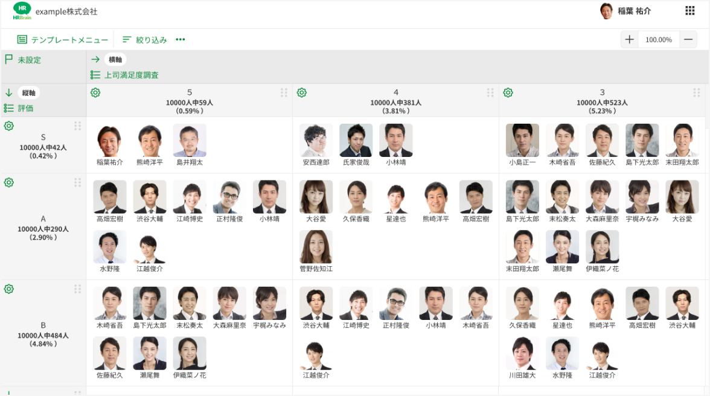Click the 100.00% zoom value field
Viewport: 710px width, 396px height.
click(x=658, y=40)
